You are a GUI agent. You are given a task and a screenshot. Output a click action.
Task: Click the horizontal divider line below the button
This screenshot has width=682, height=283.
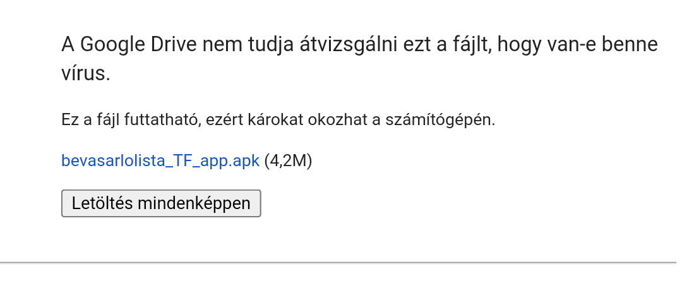(341, 262)
